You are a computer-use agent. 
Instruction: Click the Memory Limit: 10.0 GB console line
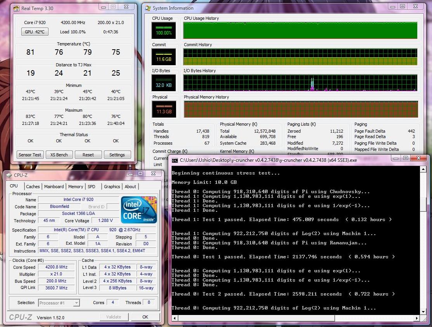(x=204, y=182)
